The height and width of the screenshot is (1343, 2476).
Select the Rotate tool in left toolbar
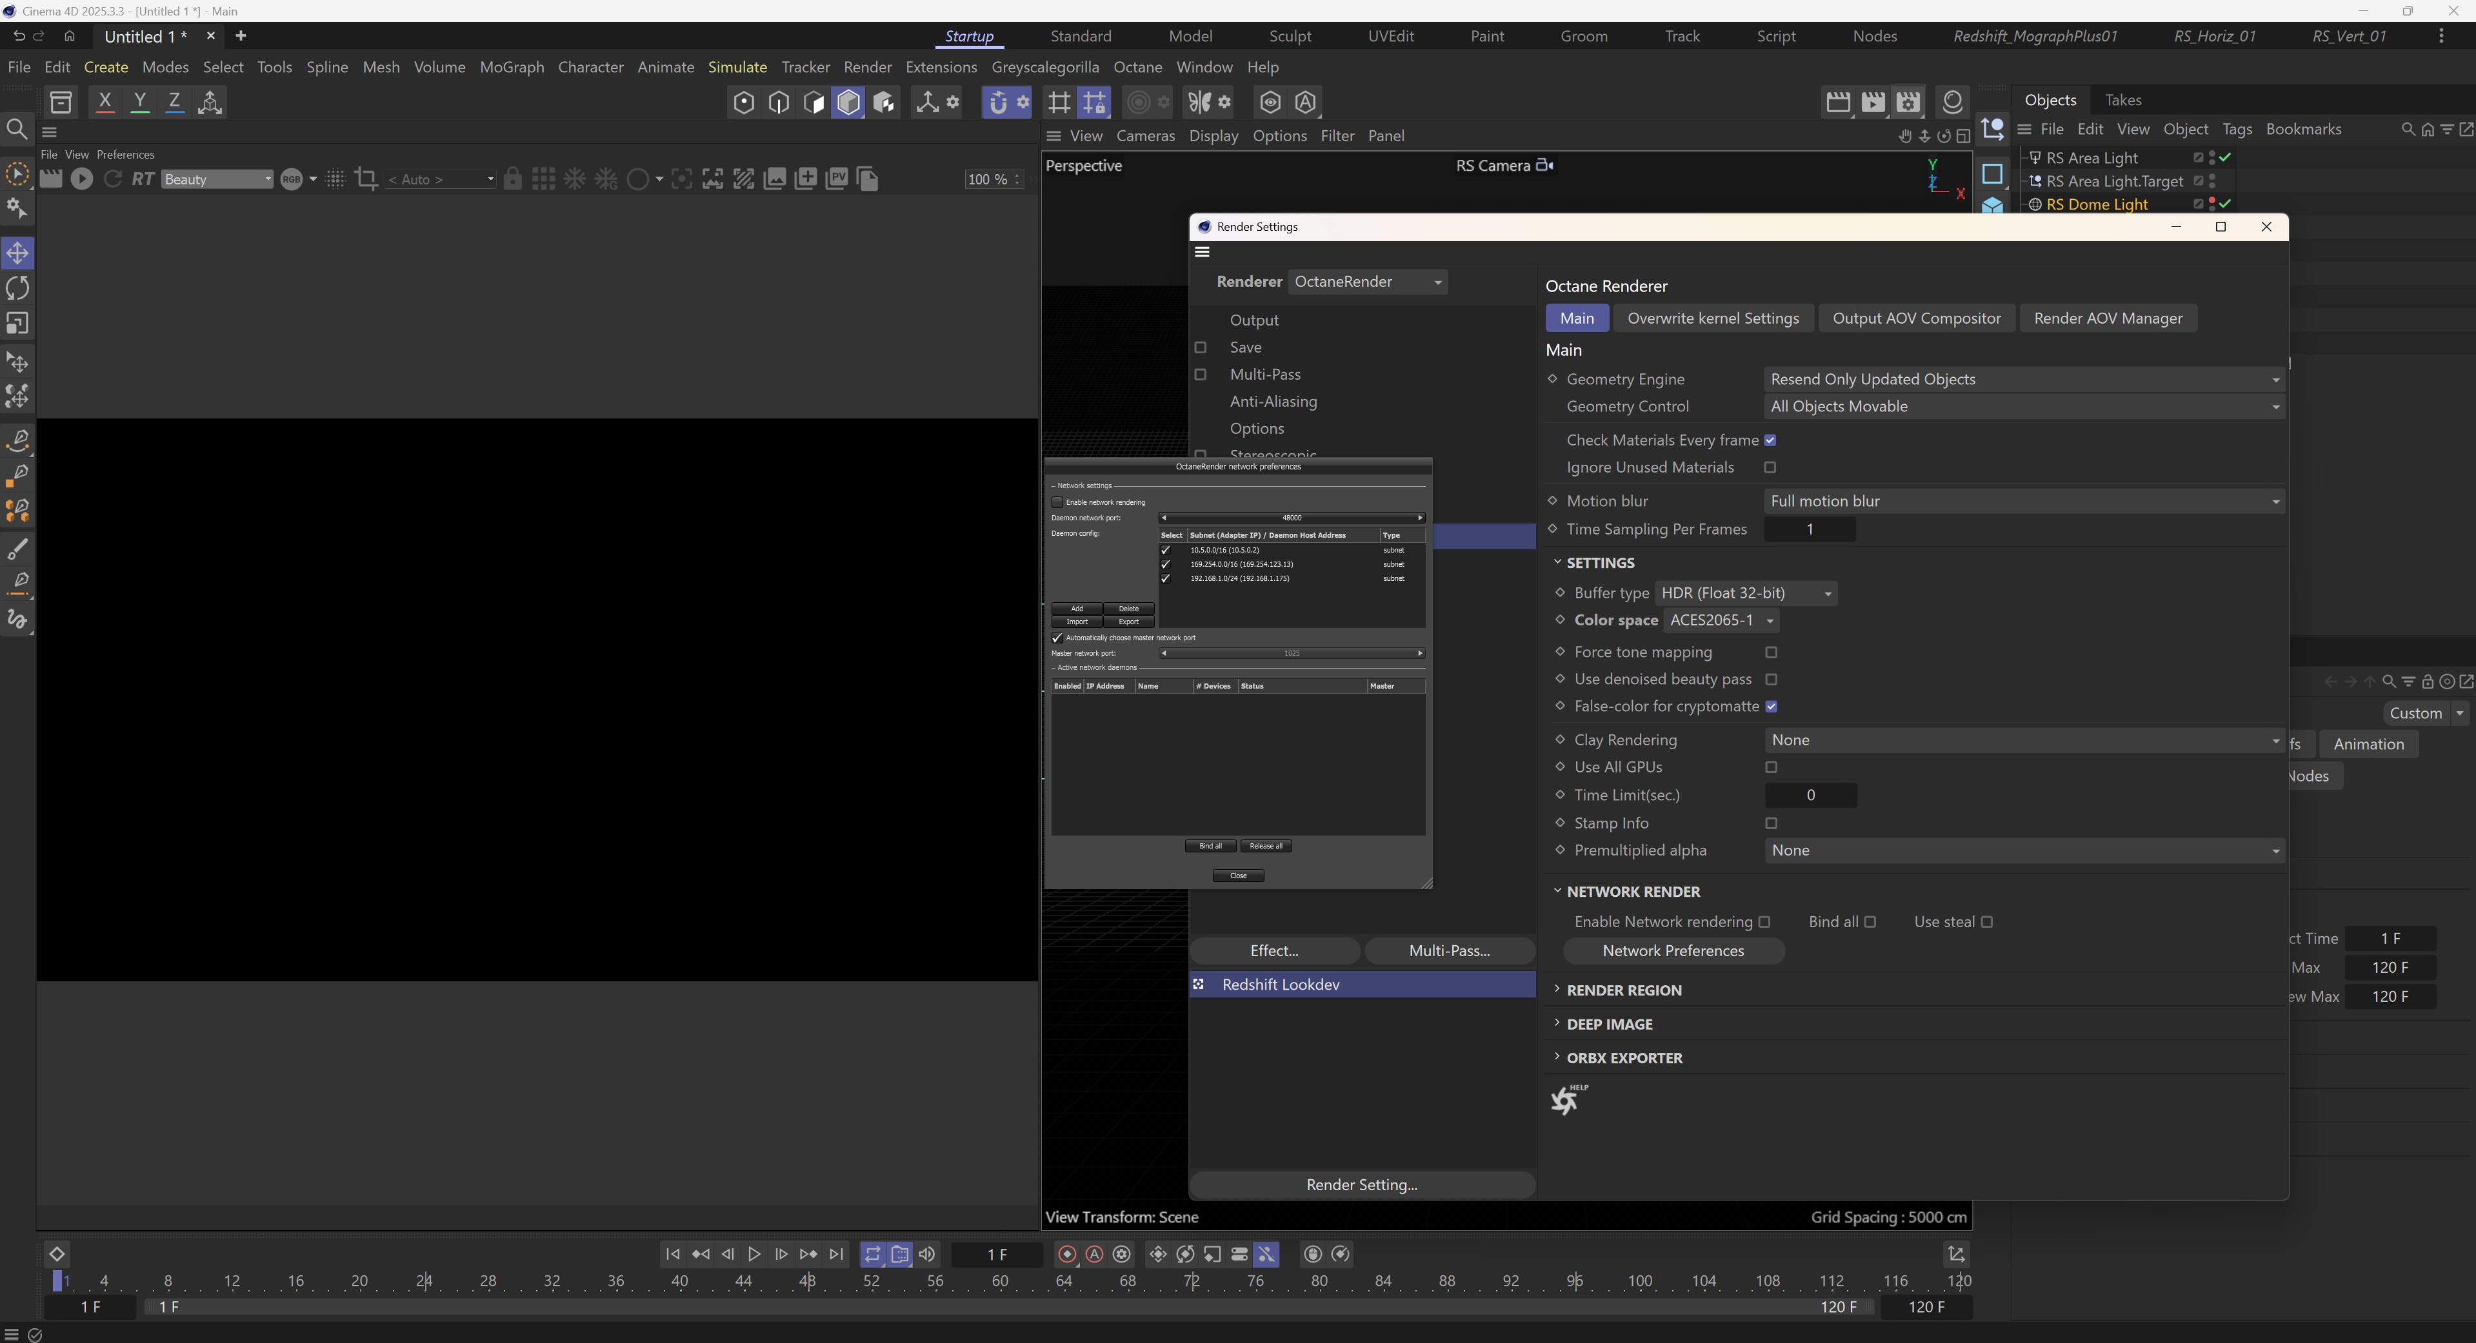pos(18,288)
